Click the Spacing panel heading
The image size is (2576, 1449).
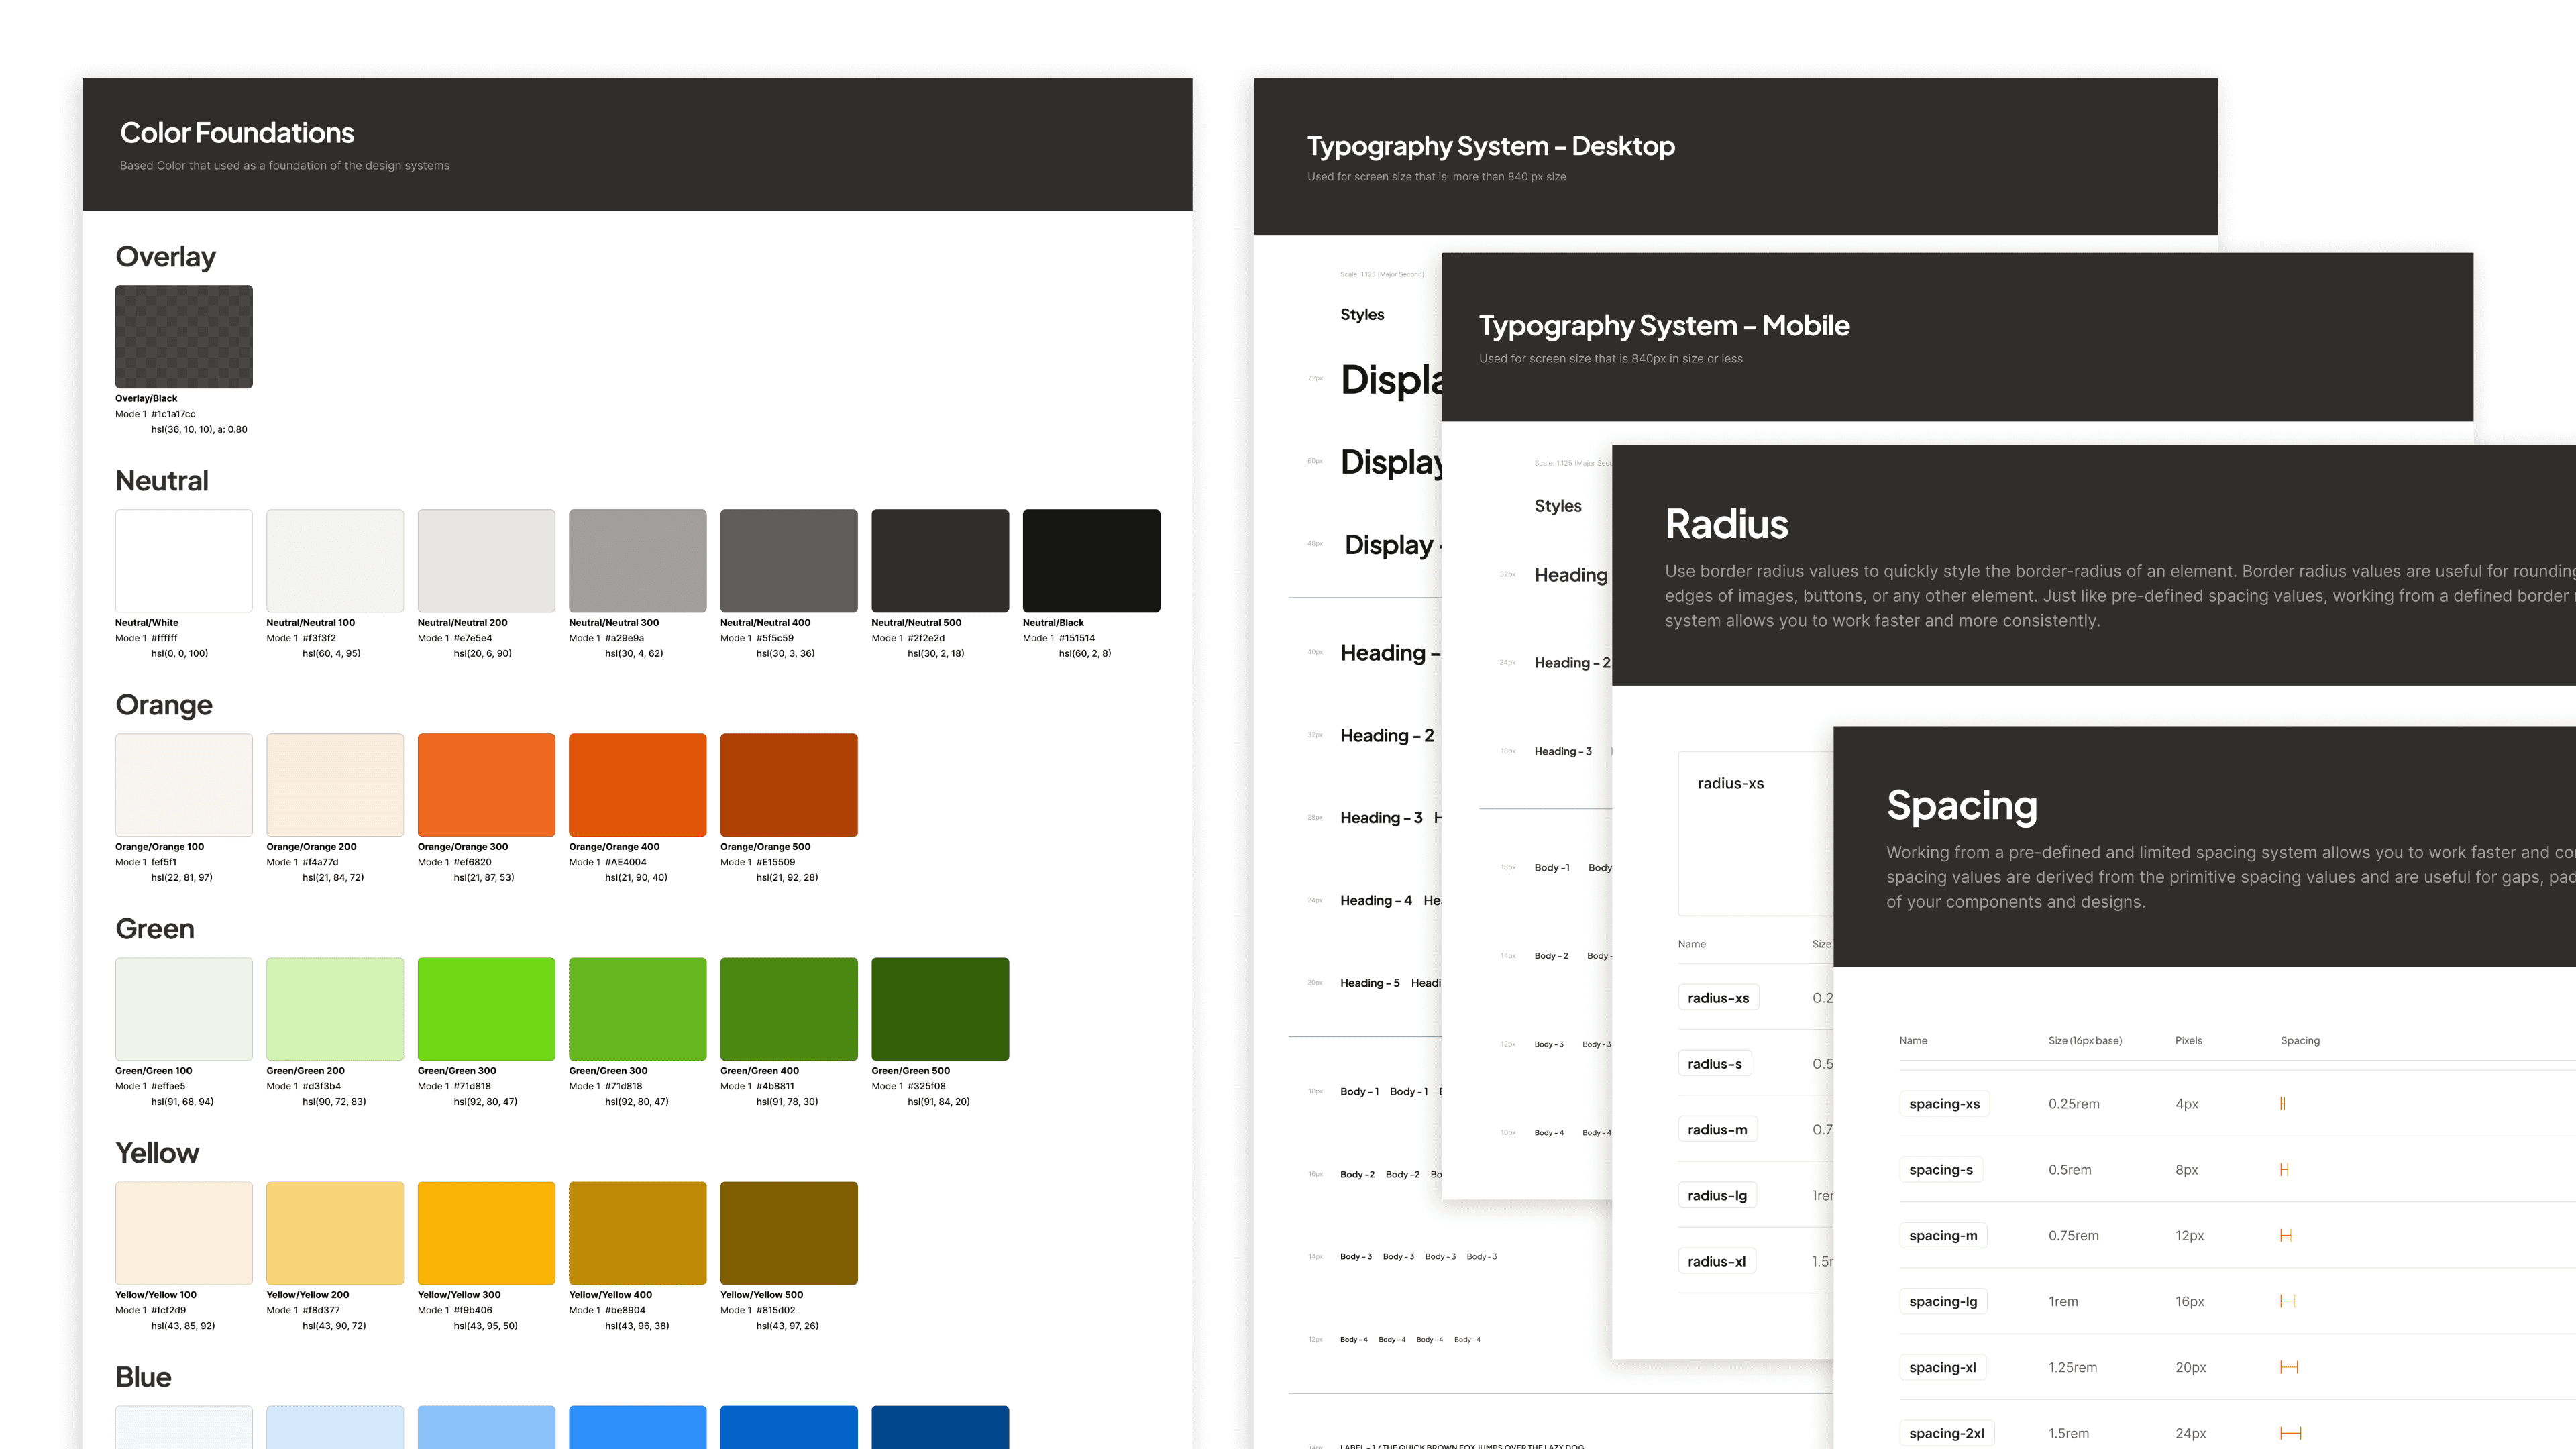point(1961,806)
